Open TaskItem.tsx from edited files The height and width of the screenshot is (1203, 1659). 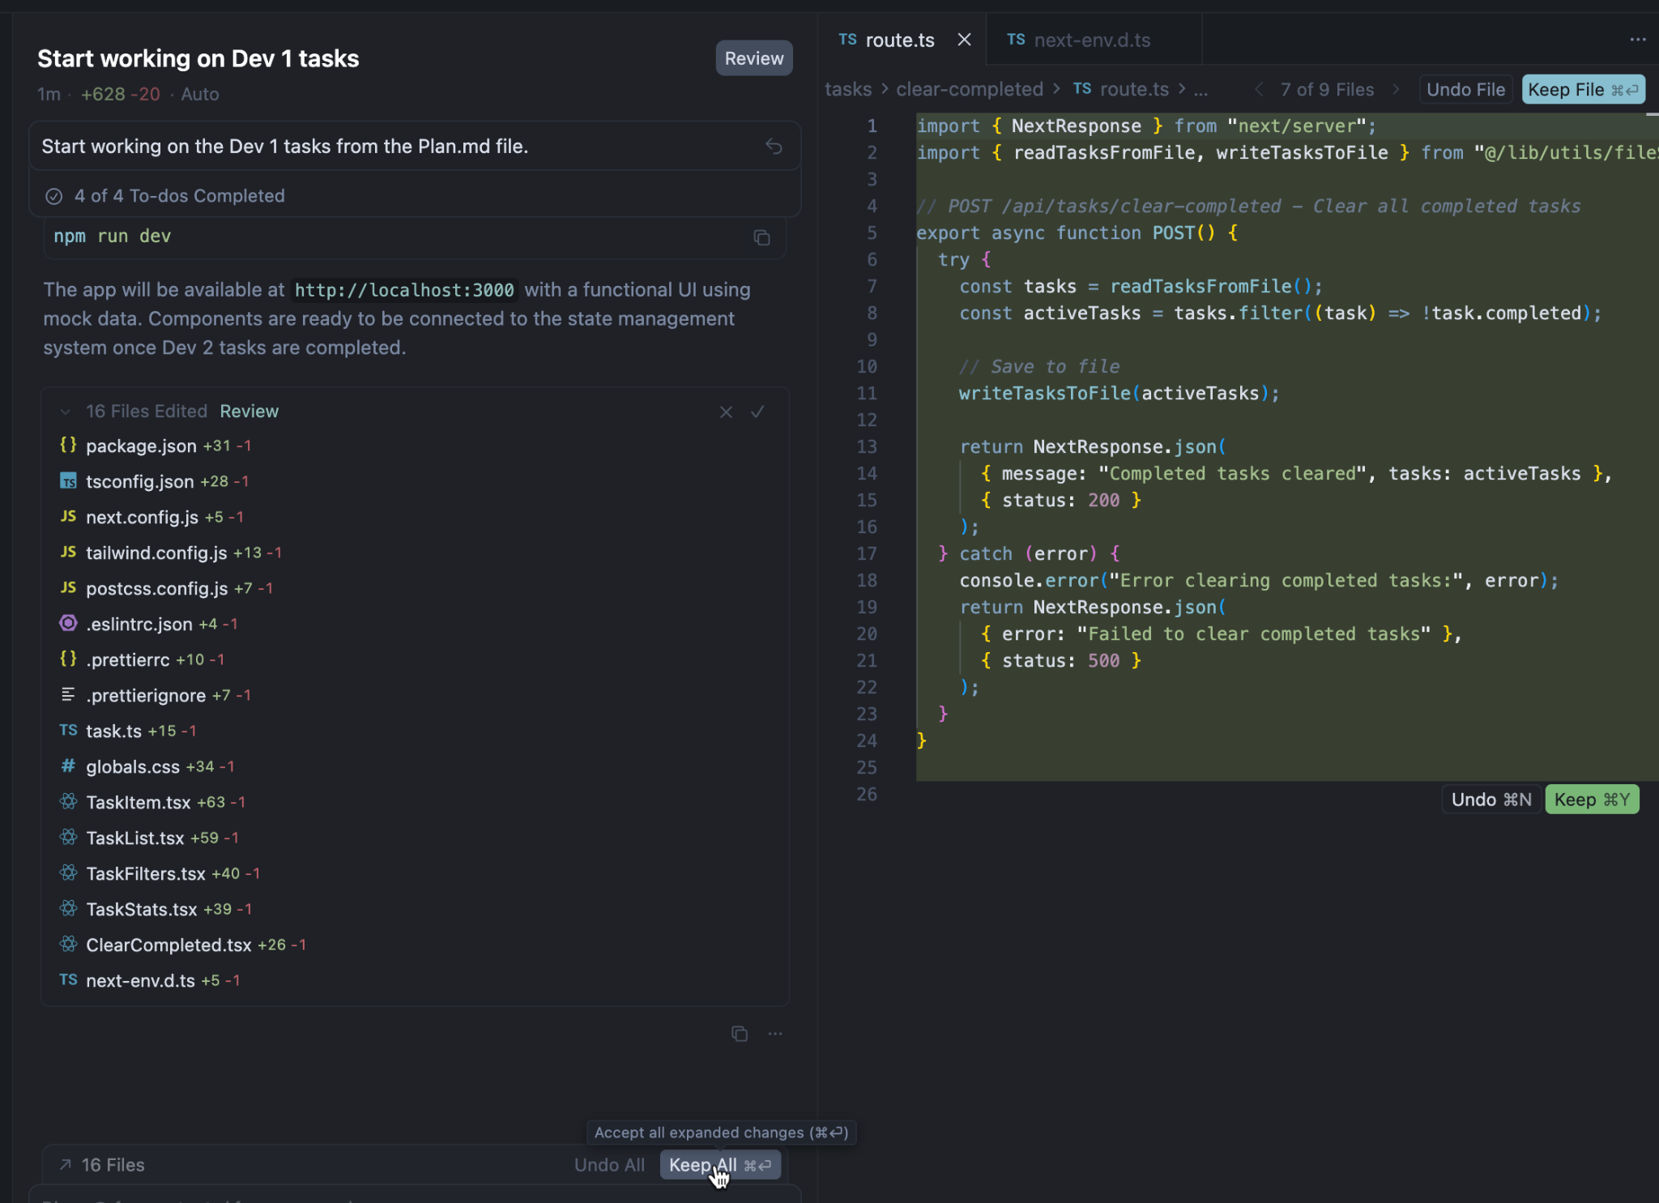coord(138,803)
